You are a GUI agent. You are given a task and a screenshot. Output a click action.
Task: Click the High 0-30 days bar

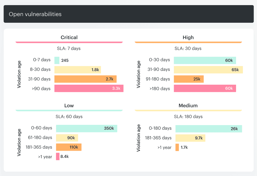pos(205,60)
